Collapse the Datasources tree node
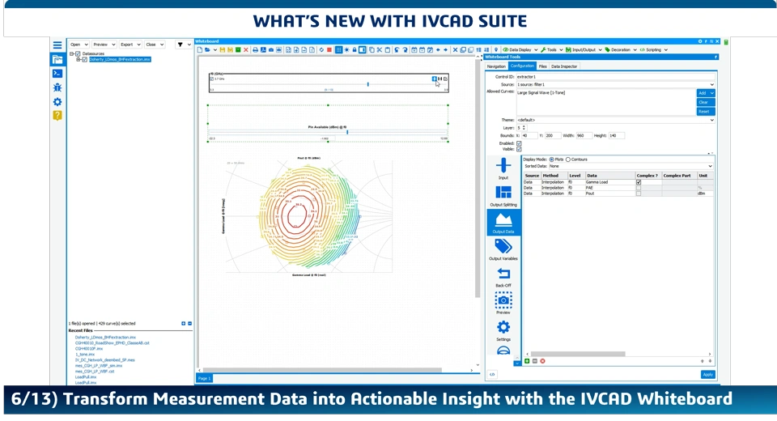Image resolution: width=777 pixels, height=421 pixels. 72,53
